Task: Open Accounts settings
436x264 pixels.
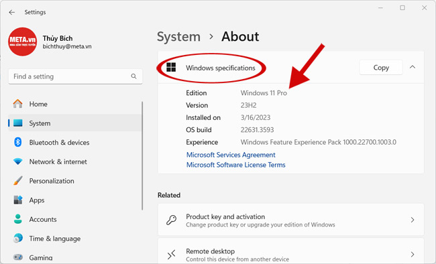Action: pyautogui.click(x=75, y=219)
